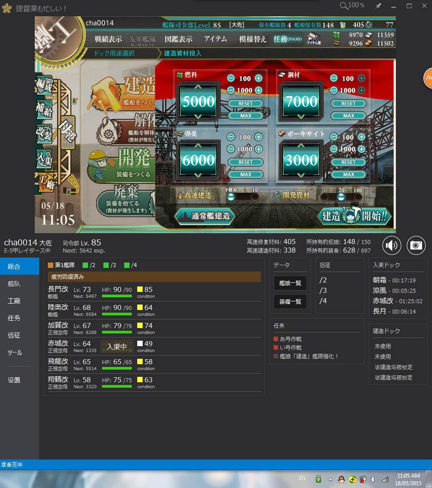Click the bauxite 100 minus icon

pyautogui.click(x=334, y=137)
